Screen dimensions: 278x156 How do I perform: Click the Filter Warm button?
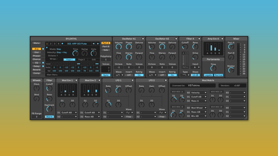(49, 117)
